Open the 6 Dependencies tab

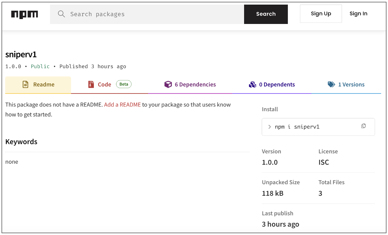click(195, 85)
